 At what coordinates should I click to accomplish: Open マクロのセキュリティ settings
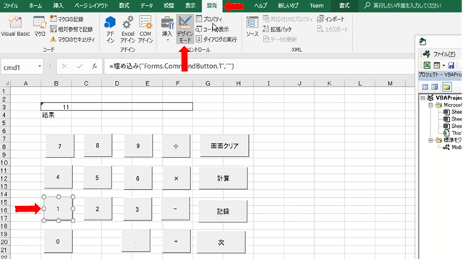pyautogui.click(x=72, y=39)
